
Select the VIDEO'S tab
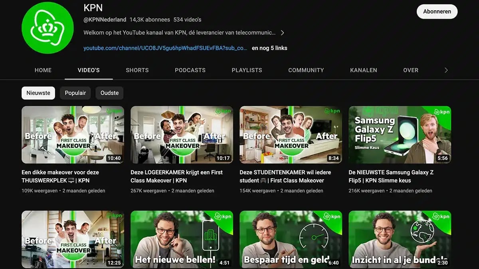(x=89, y=70)
